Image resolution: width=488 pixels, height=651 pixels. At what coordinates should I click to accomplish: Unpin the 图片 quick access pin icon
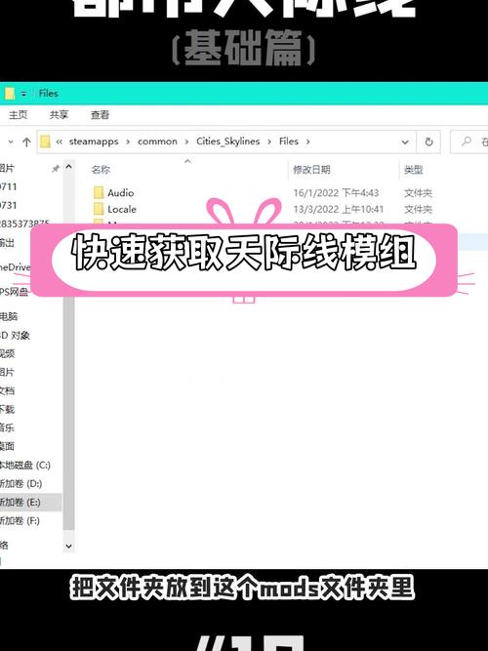pos(56,169)
